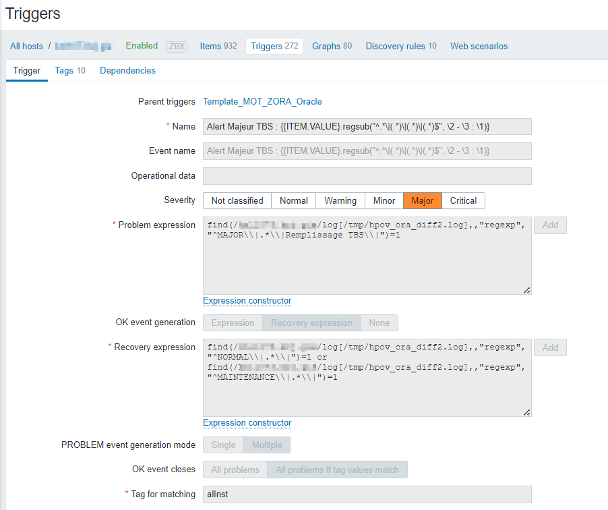
Task: Click the All hosts breadcrumb link
Action: (26, 47)
